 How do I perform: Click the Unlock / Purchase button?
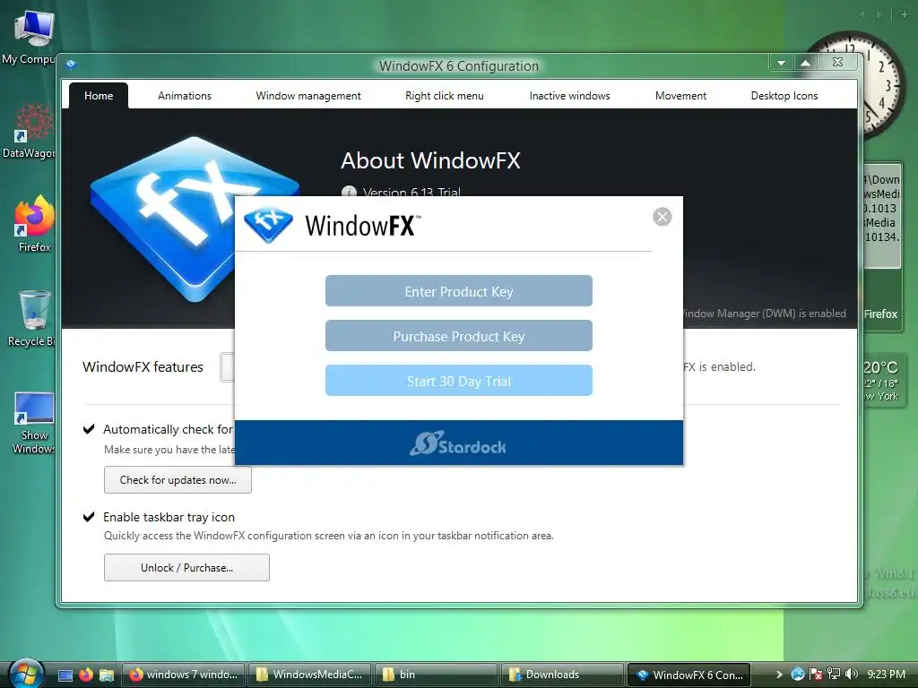(x=186, y=567)
